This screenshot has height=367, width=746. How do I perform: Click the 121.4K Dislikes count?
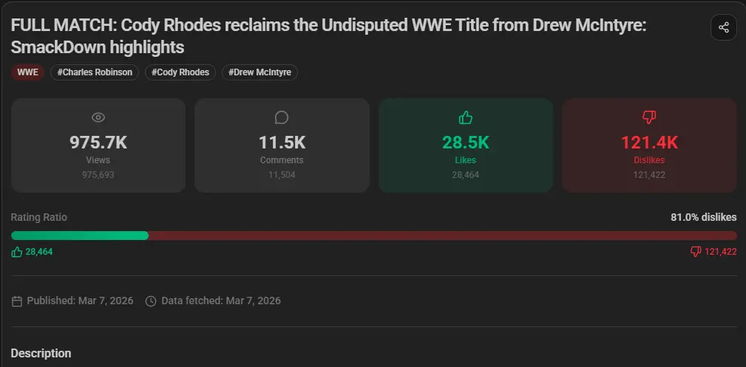[x=649, y=142]
